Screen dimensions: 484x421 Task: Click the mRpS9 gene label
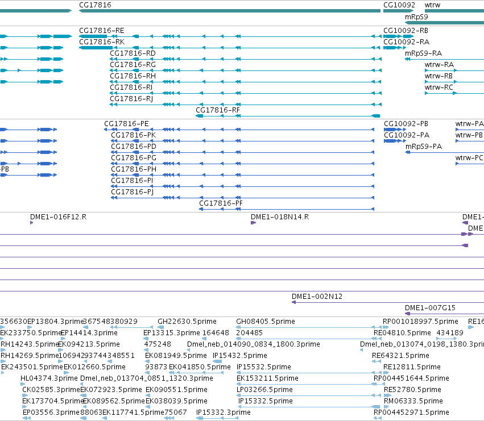(416, 17)
